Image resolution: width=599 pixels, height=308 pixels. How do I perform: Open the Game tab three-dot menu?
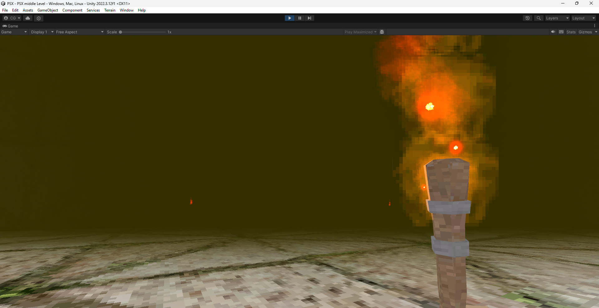pos(595,26)
